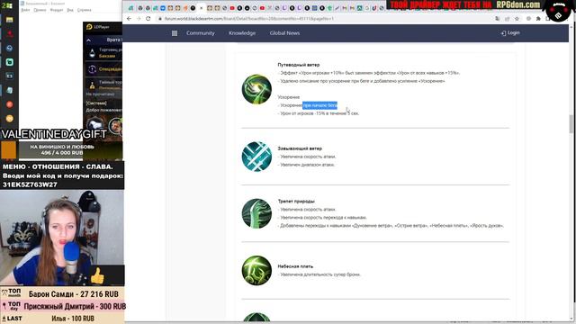576x324 pixels.
Task: Click the Путеводный ветер heading
Action: click(299, 65)
